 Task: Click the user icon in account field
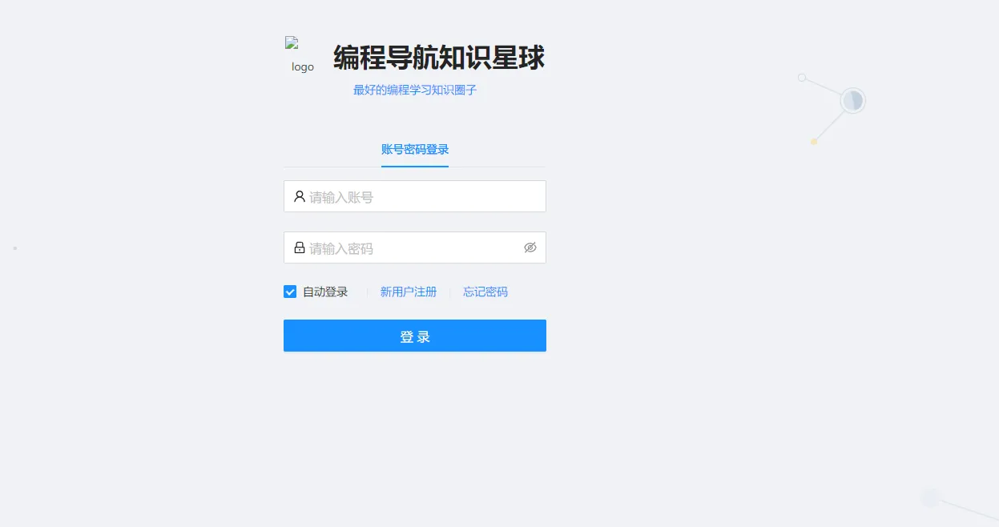coord(299,196)
